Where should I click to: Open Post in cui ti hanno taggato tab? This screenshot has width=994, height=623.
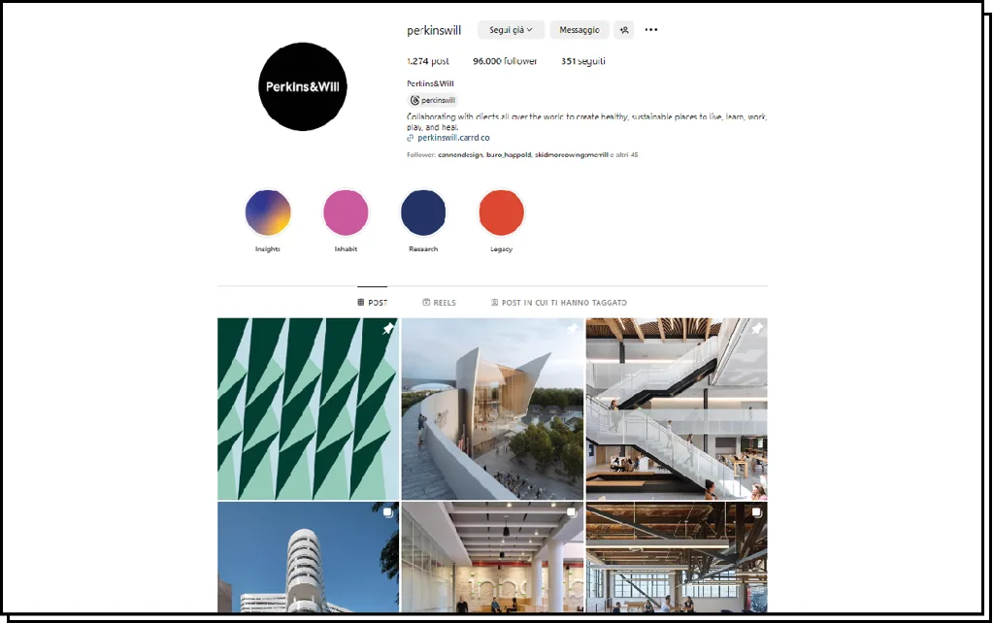(x=558, y=303)
